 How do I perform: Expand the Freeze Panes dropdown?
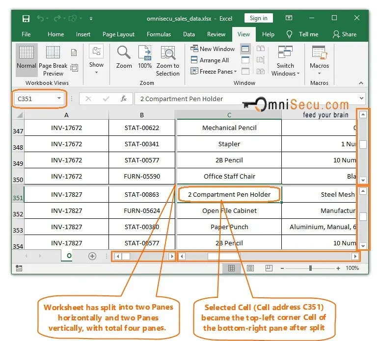pyautogui.click(x=216, y=71)
